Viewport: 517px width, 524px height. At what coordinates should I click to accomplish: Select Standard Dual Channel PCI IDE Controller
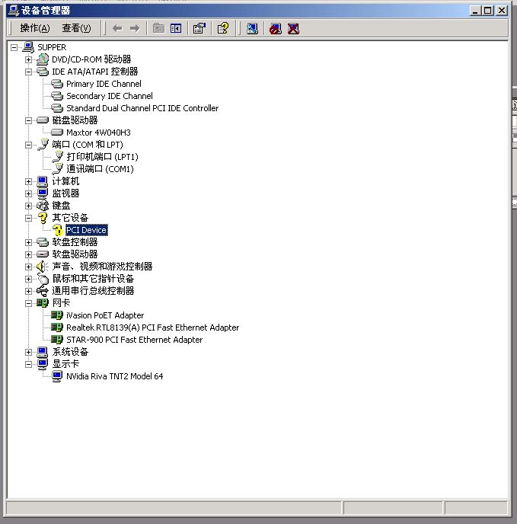(x=142, y=108)
